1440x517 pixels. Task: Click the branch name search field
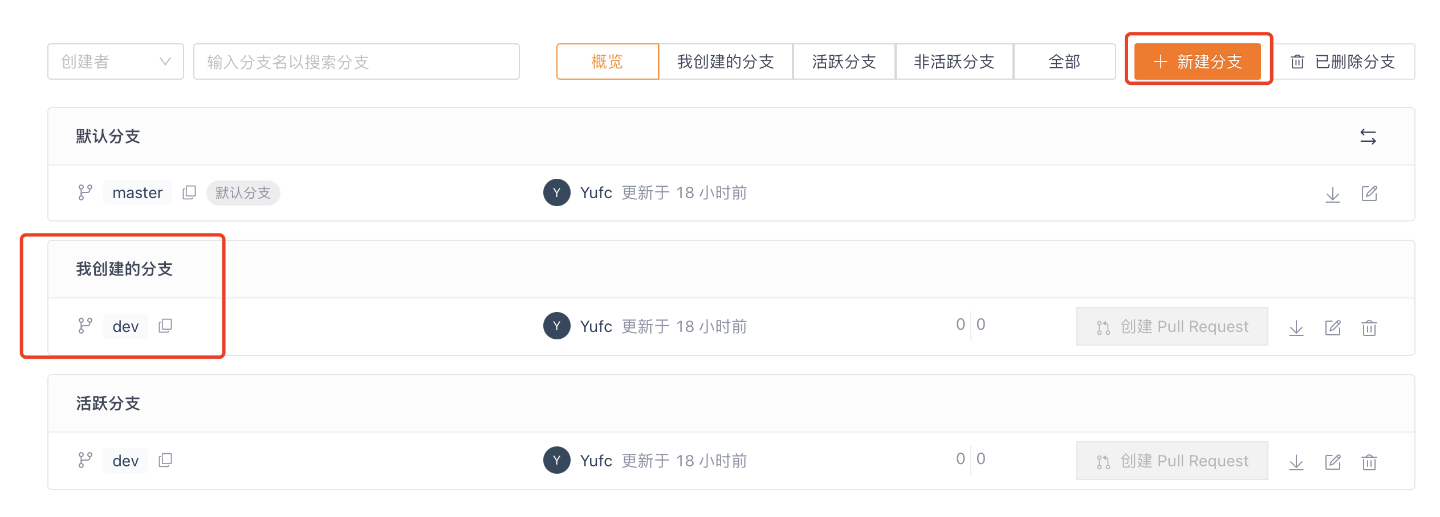point(356,61)
